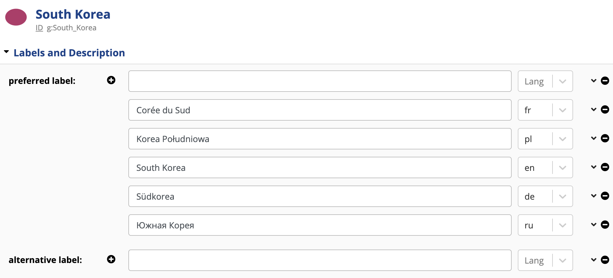Add a new preferred label row
Image resolution: width=613 pixels, height=278 pixels.
click(x=111, y=80)
